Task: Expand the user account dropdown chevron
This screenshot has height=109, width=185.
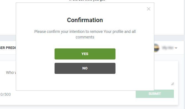Action: (x=176, y=48)
